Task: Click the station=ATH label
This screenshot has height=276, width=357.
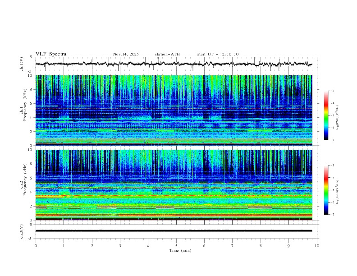Action: [x=167, y=54]
